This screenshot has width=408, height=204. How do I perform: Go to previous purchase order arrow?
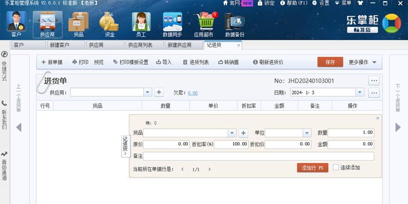[19, 127]
